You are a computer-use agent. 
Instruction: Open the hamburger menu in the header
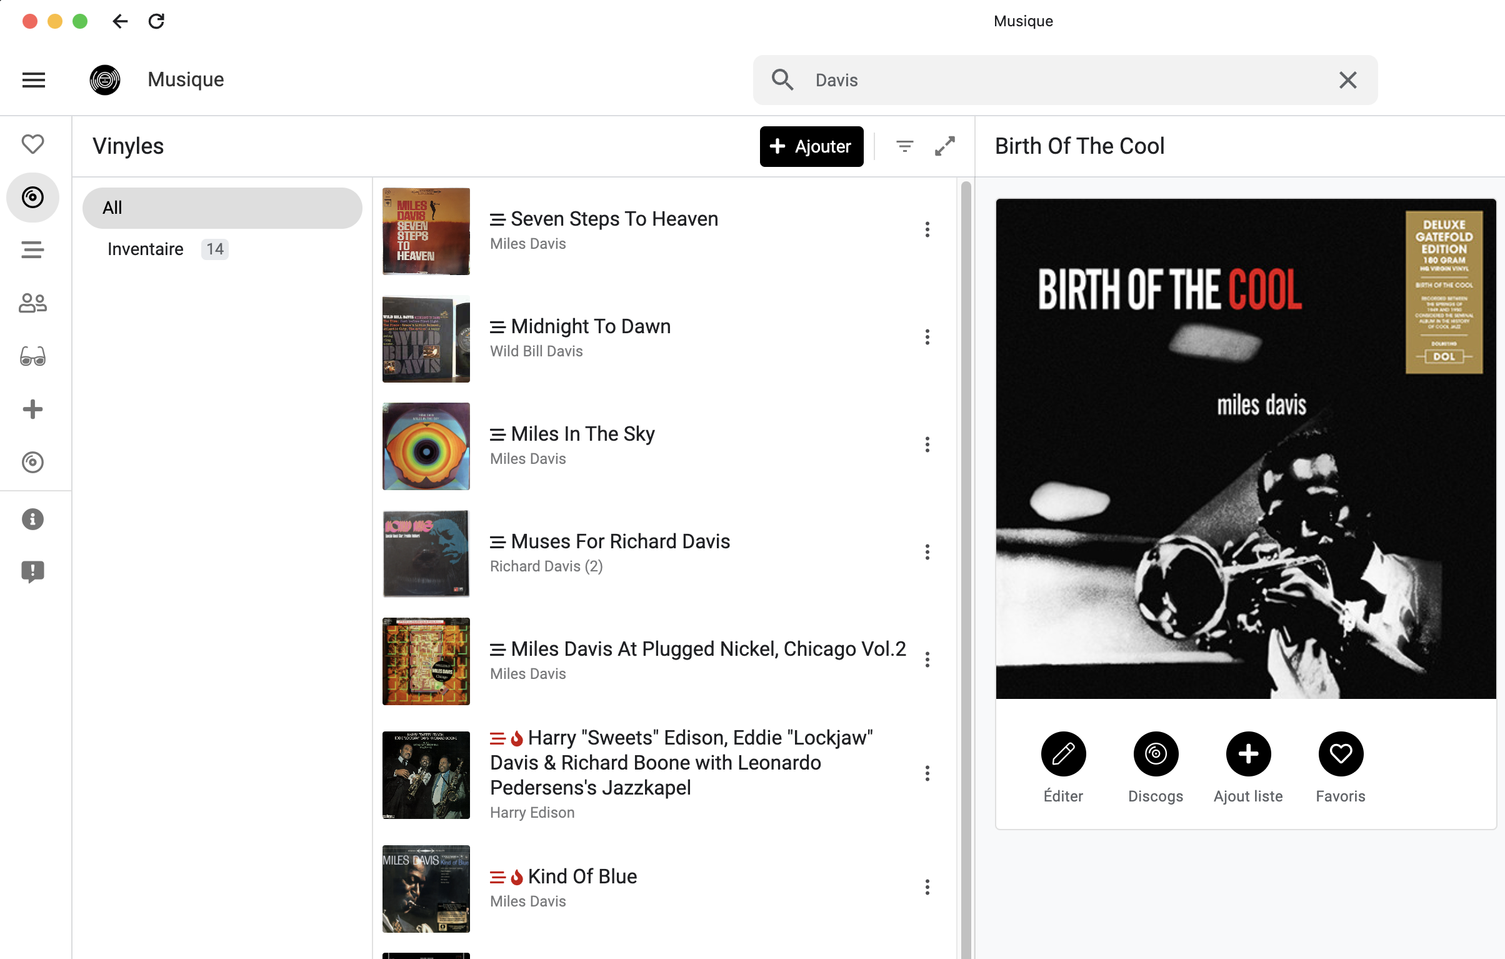coord(34,80)
